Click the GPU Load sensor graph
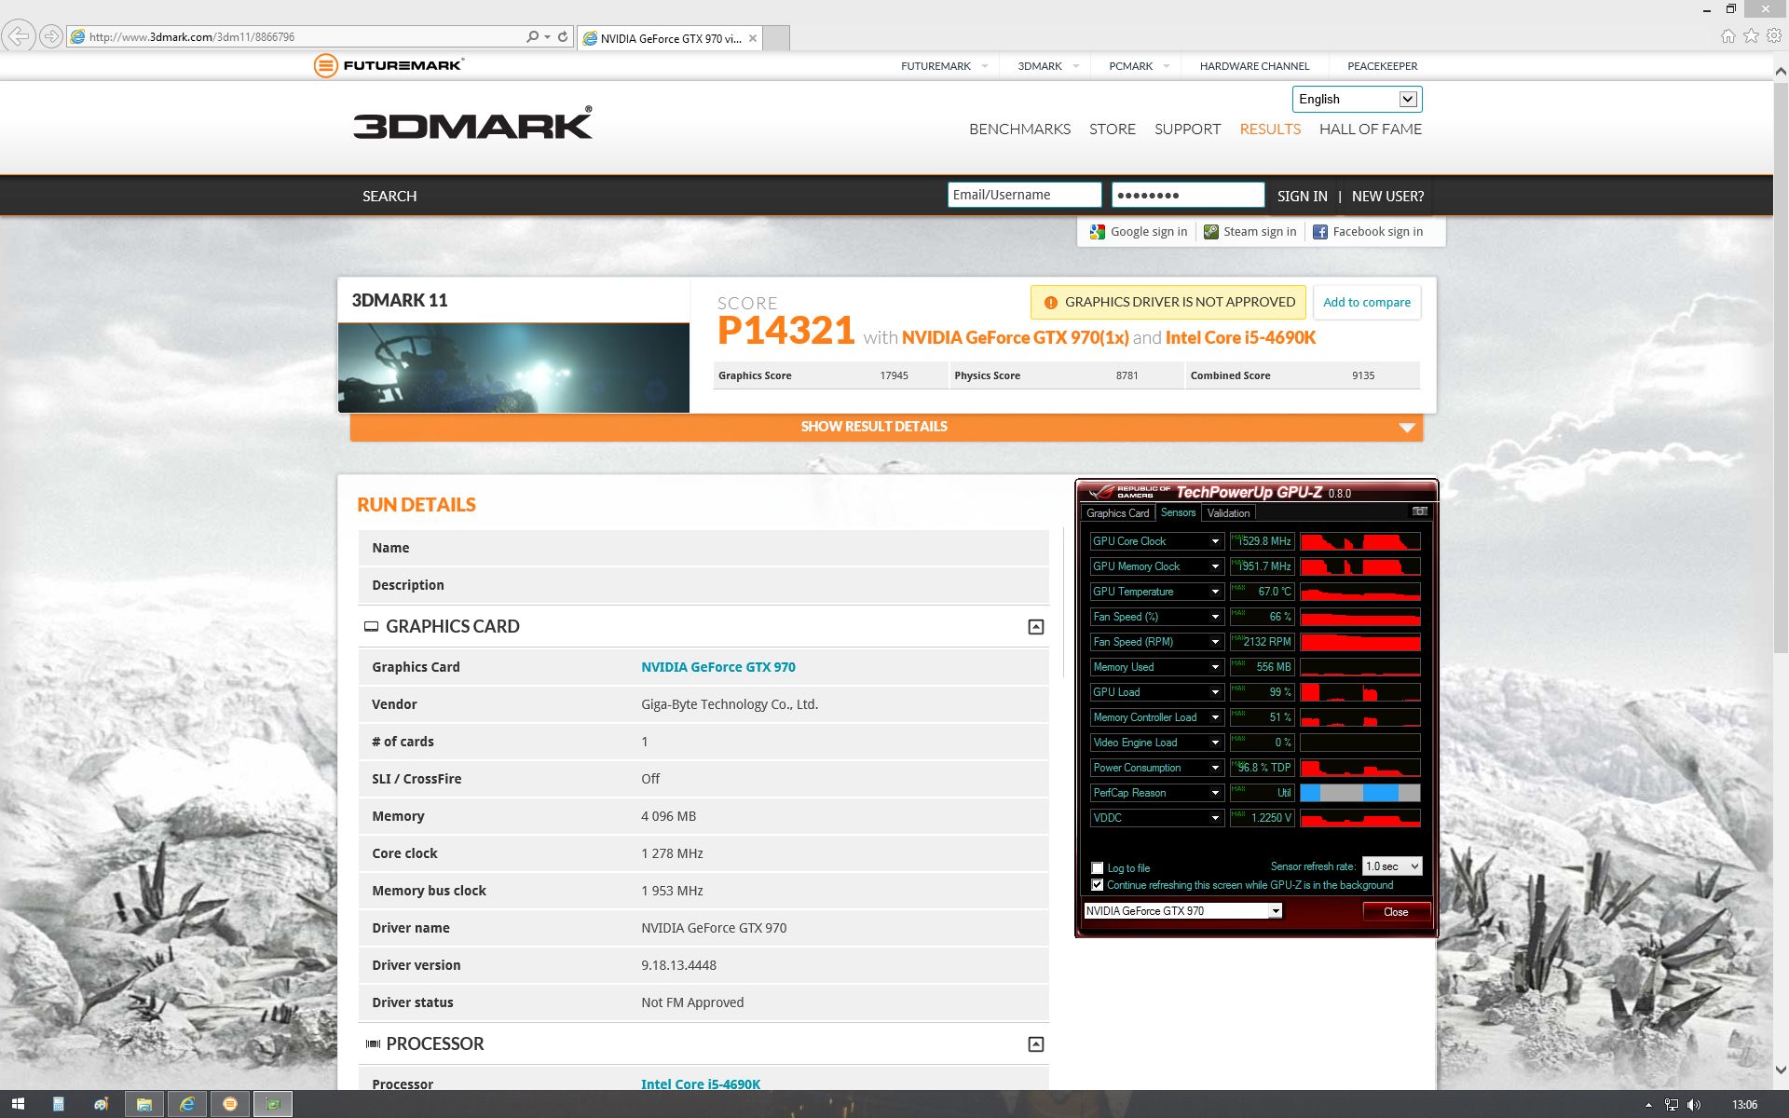This screenshot has height=1118, width=1789. [1359, 692]
